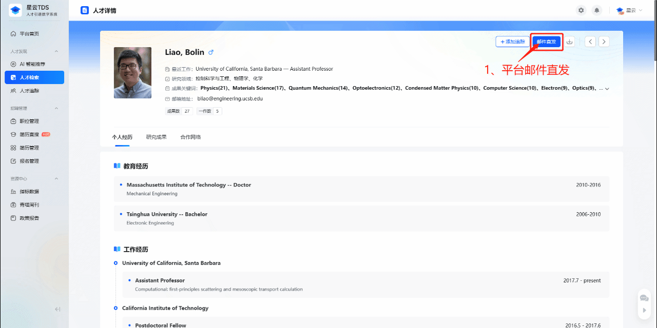Viewport: 657px width, 328px height.
Task: Click the "2010-2016" education date
Action: click(x=588, y=185)
